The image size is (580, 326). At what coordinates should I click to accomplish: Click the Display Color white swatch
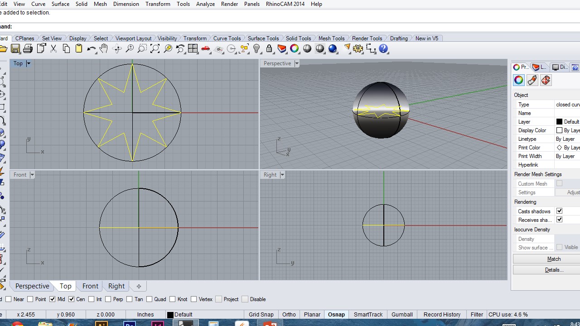coord(559,130)
